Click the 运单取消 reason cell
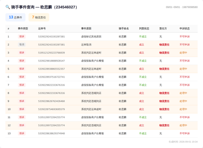Image resolution: width=203 pixels, height=148 pixels. [86, 44]
